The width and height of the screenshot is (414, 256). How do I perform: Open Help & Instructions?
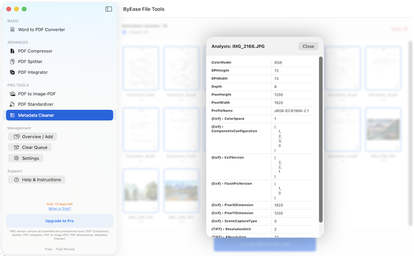(37, 180)
